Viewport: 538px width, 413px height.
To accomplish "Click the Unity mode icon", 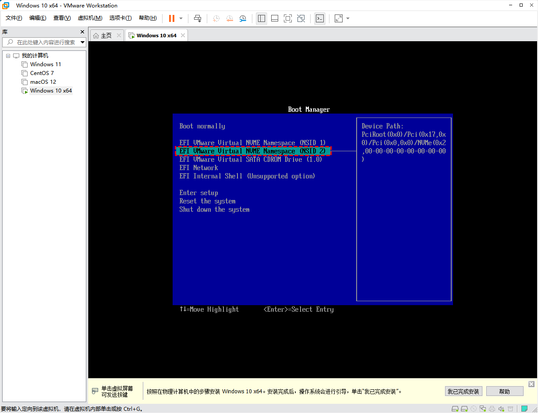I will pos(301,18).
